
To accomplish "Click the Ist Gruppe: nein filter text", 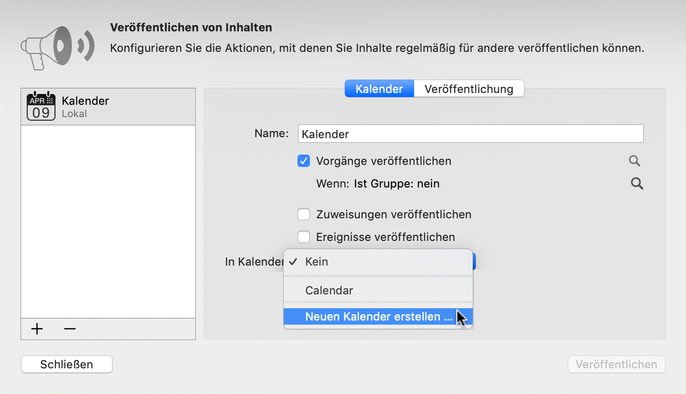I will click(x=397, y=183).
